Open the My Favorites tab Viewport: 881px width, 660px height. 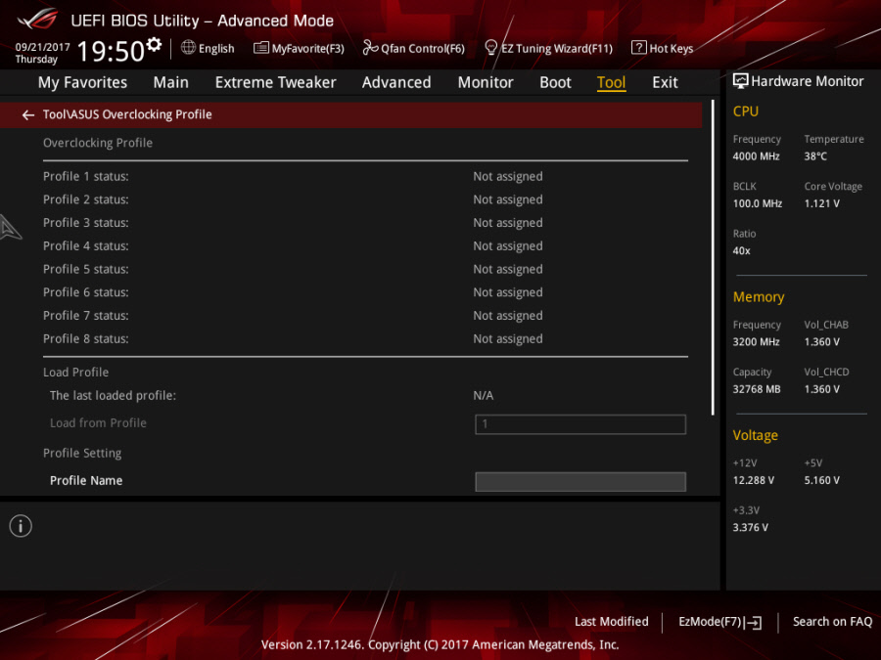(x=82, y=82)
